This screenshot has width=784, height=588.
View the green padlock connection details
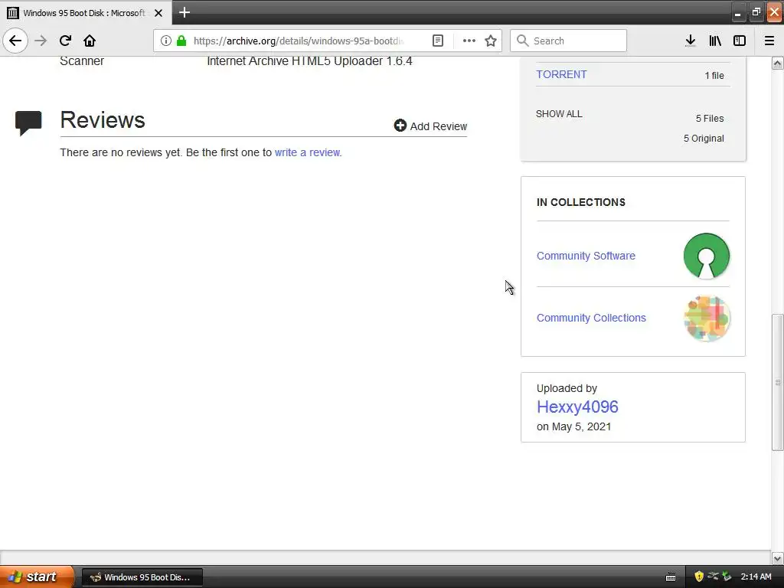(181, 41)
